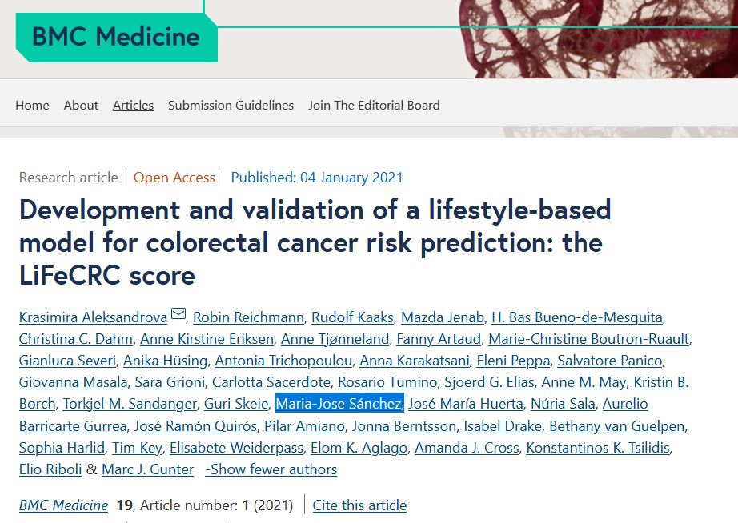This screenshot has height=523, width=738.
Task: Click author Krasimira Aleksandrova
Action: coord(93,317)
